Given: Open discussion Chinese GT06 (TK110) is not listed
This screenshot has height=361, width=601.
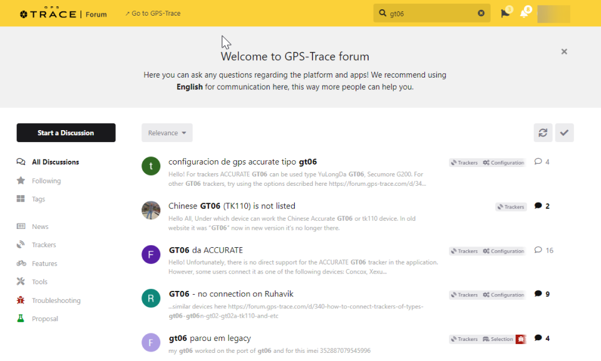Looking at the screenshot, I should (232, 206).
